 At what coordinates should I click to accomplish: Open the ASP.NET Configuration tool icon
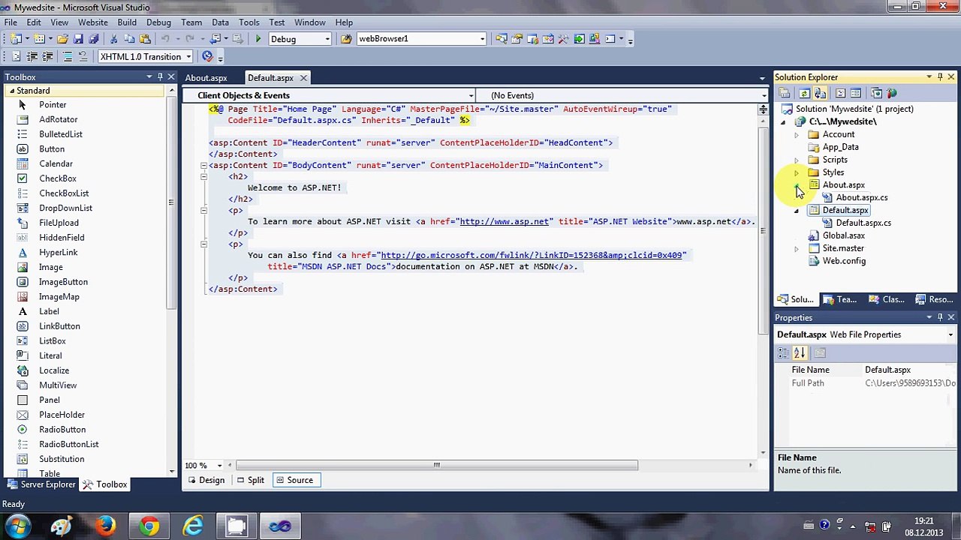click(892, 94)
